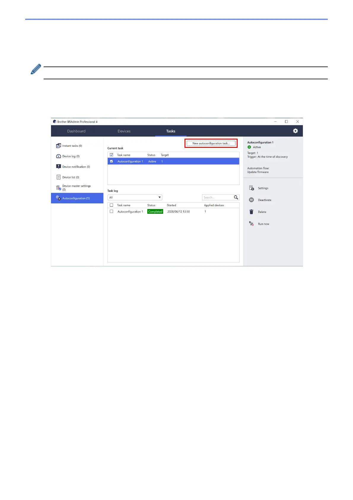Open the Instant tasks sidebar icon
This screenshot has width=353, height=500.
58,146
